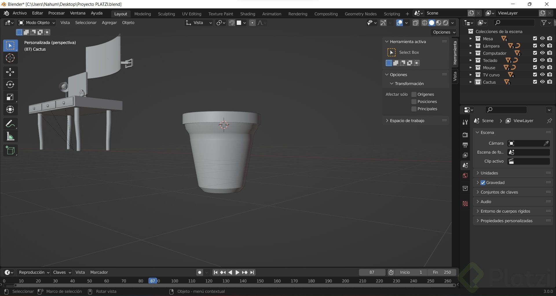Enable the Orígenes checkbox
Screen dimensions: 556x296
(x=414, y=94)
